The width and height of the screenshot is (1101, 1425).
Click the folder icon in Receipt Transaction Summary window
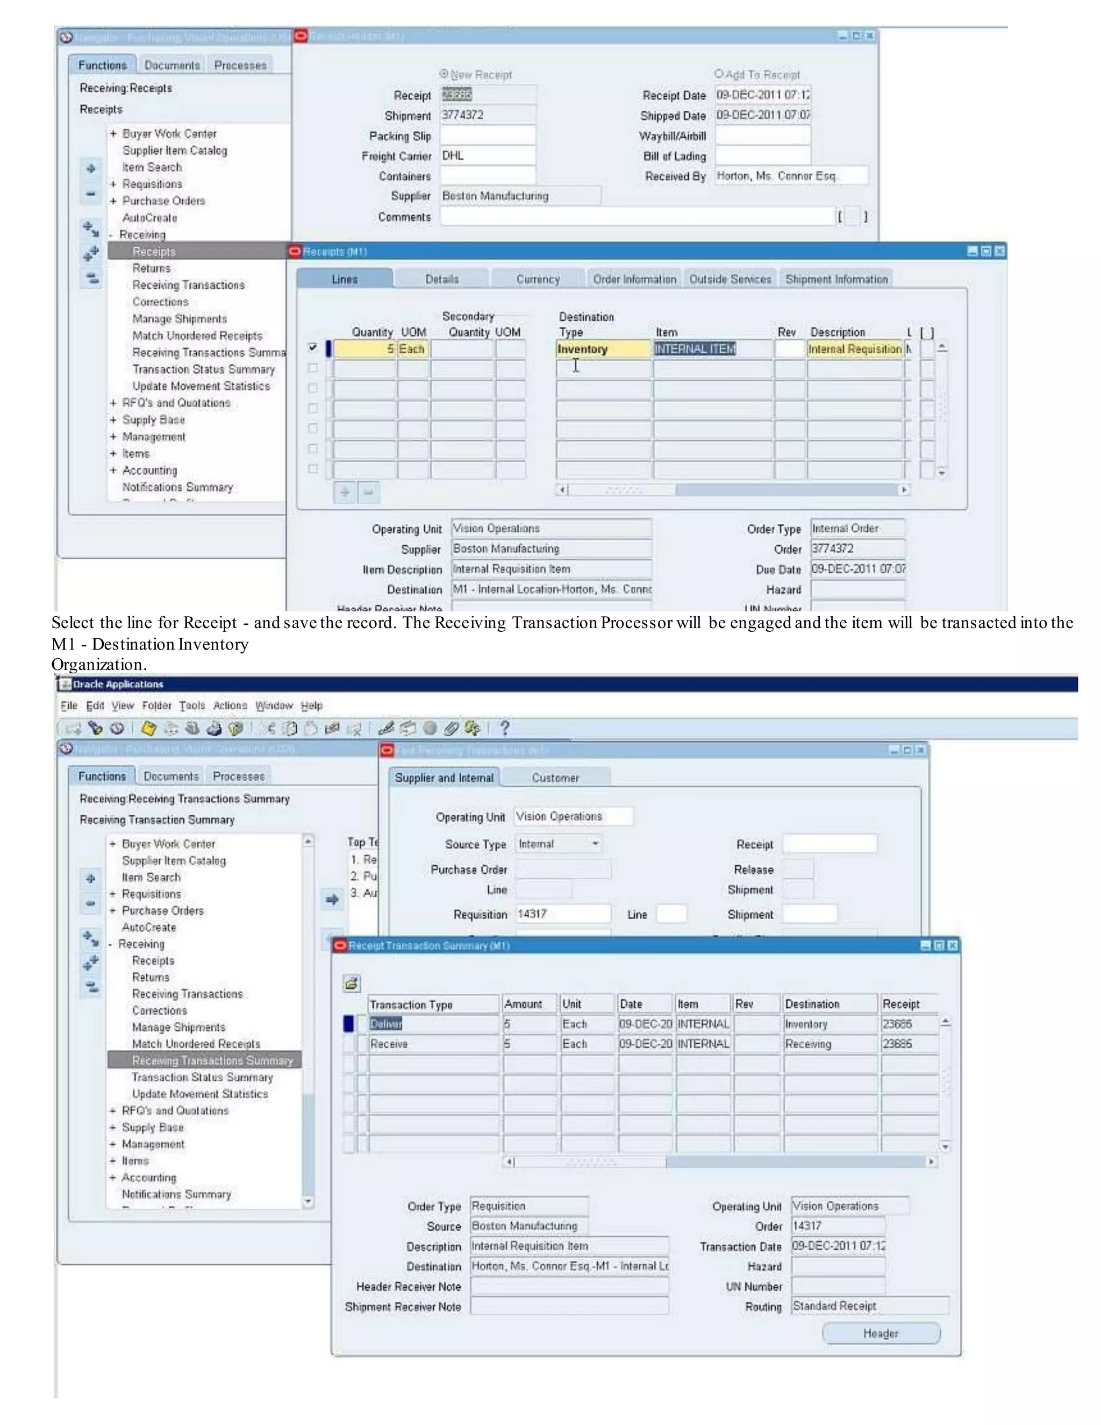point(352,984)
